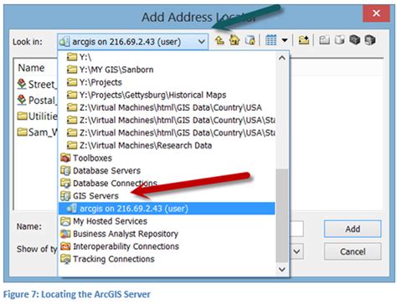The width and height of the screenshot is (397, 305).
Task: Select Toolboxes in the dropdown list
Action: tap(167, 158)
